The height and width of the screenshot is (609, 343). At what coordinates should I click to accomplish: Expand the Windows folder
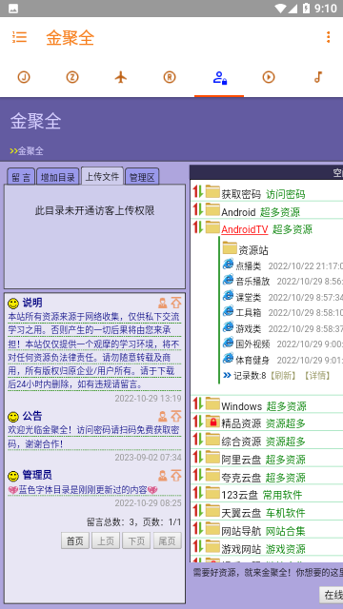pyautogui.click(x=241, y=406)
